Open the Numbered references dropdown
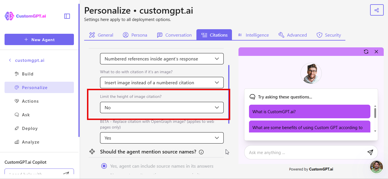 (x=162, y=59)
